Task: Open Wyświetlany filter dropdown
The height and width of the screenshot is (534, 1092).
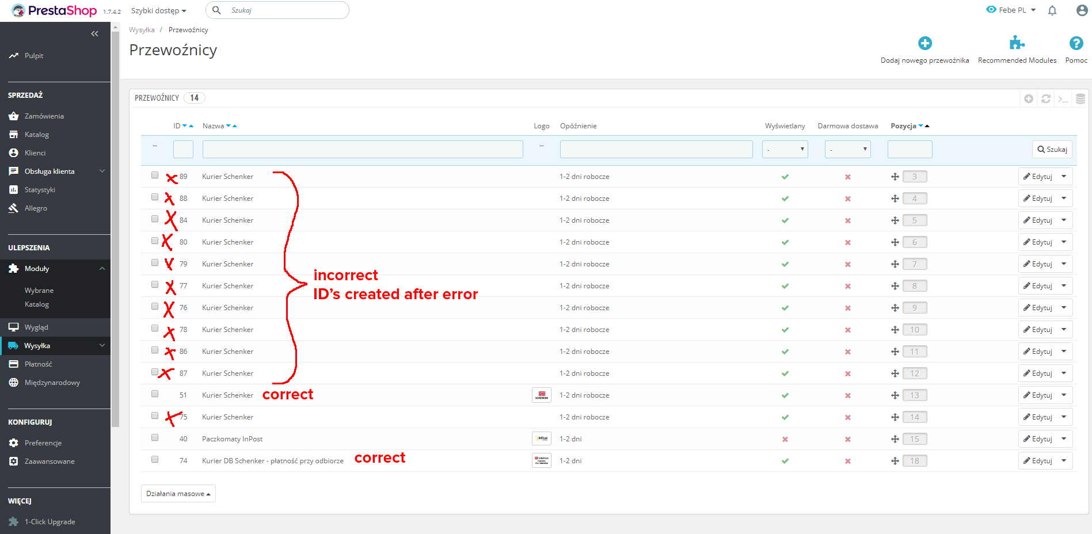Action: coord(785,150)
